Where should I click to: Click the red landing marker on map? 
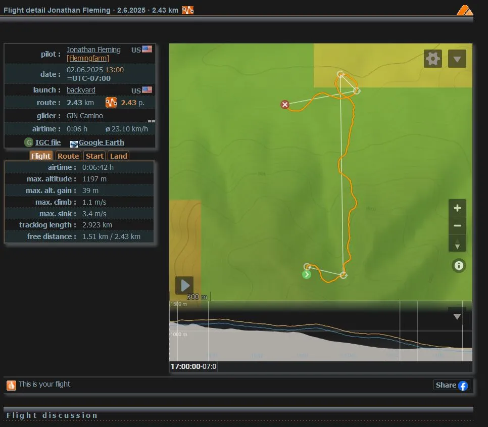click(284, 105)
